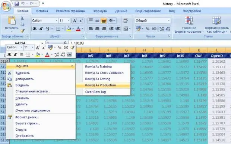Click the Cut scissors icon in ribbon
The height and width of the screenshot is (144, 231).
[22, 18]
